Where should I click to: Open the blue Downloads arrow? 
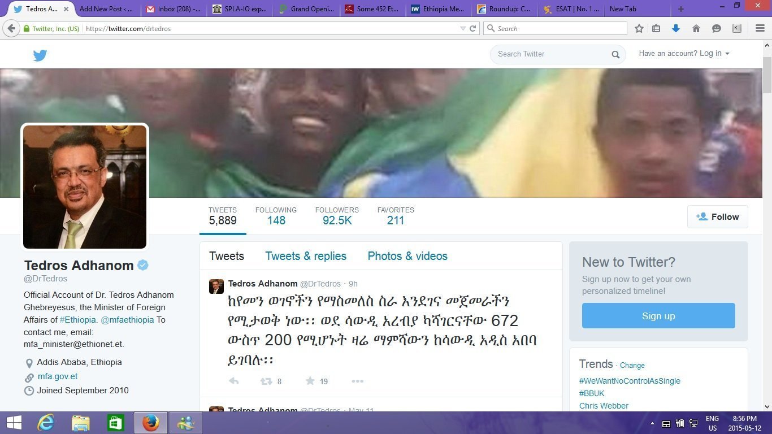(x=676, y=28)
